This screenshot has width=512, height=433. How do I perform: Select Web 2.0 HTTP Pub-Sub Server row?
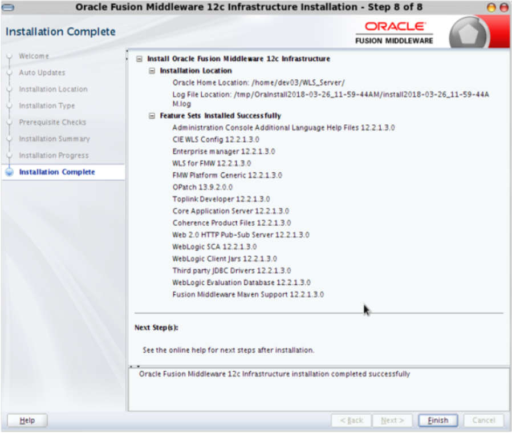pyautogui.click(x=241, y=235)
